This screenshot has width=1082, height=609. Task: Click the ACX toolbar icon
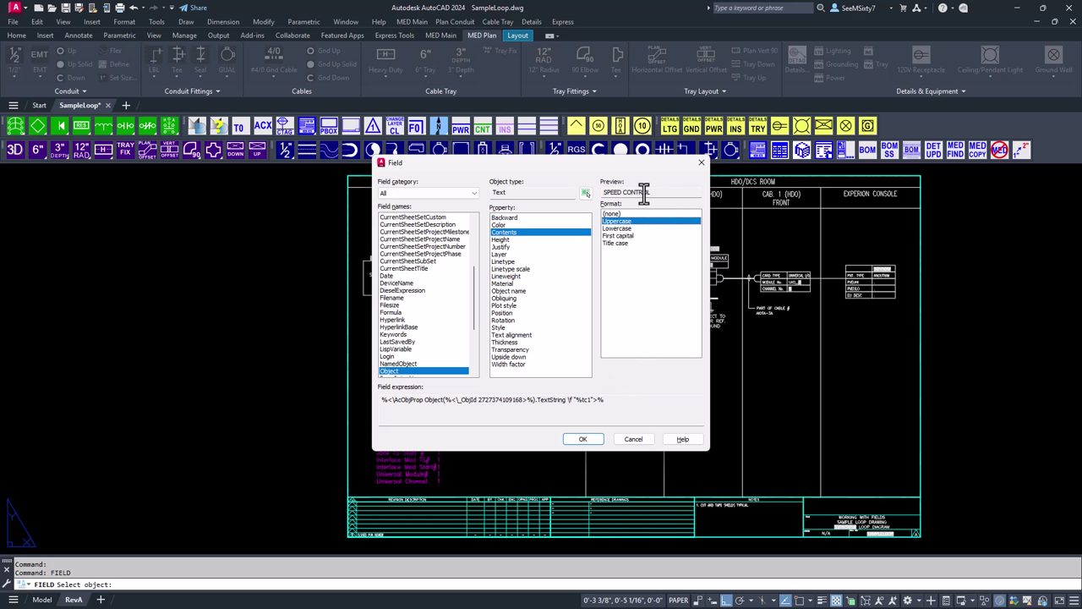click(x=263, y=126)
